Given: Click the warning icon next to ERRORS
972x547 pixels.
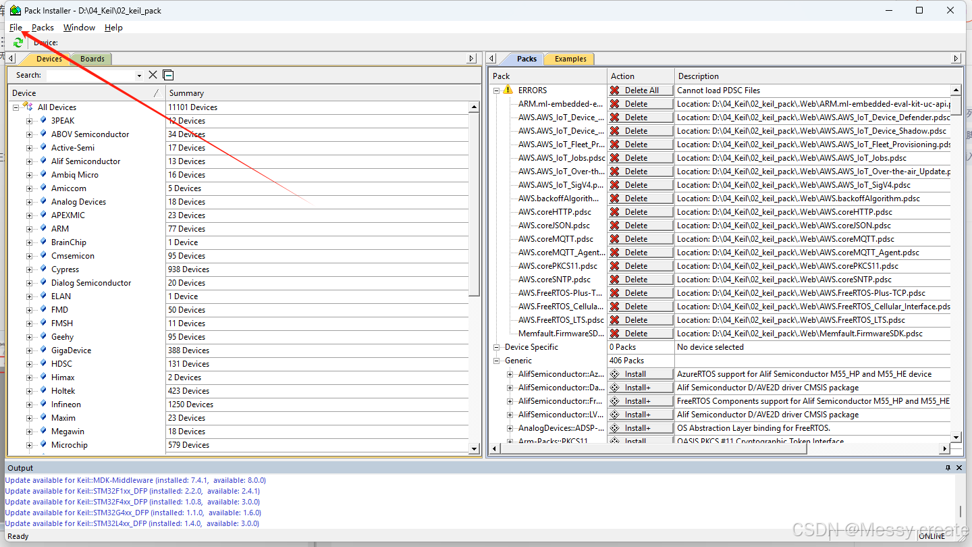Looking at the screenshot, I should (x=508, y=90).
